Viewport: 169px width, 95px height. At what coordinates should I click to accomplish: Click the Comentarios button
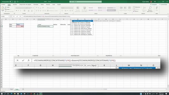point(163,4)
